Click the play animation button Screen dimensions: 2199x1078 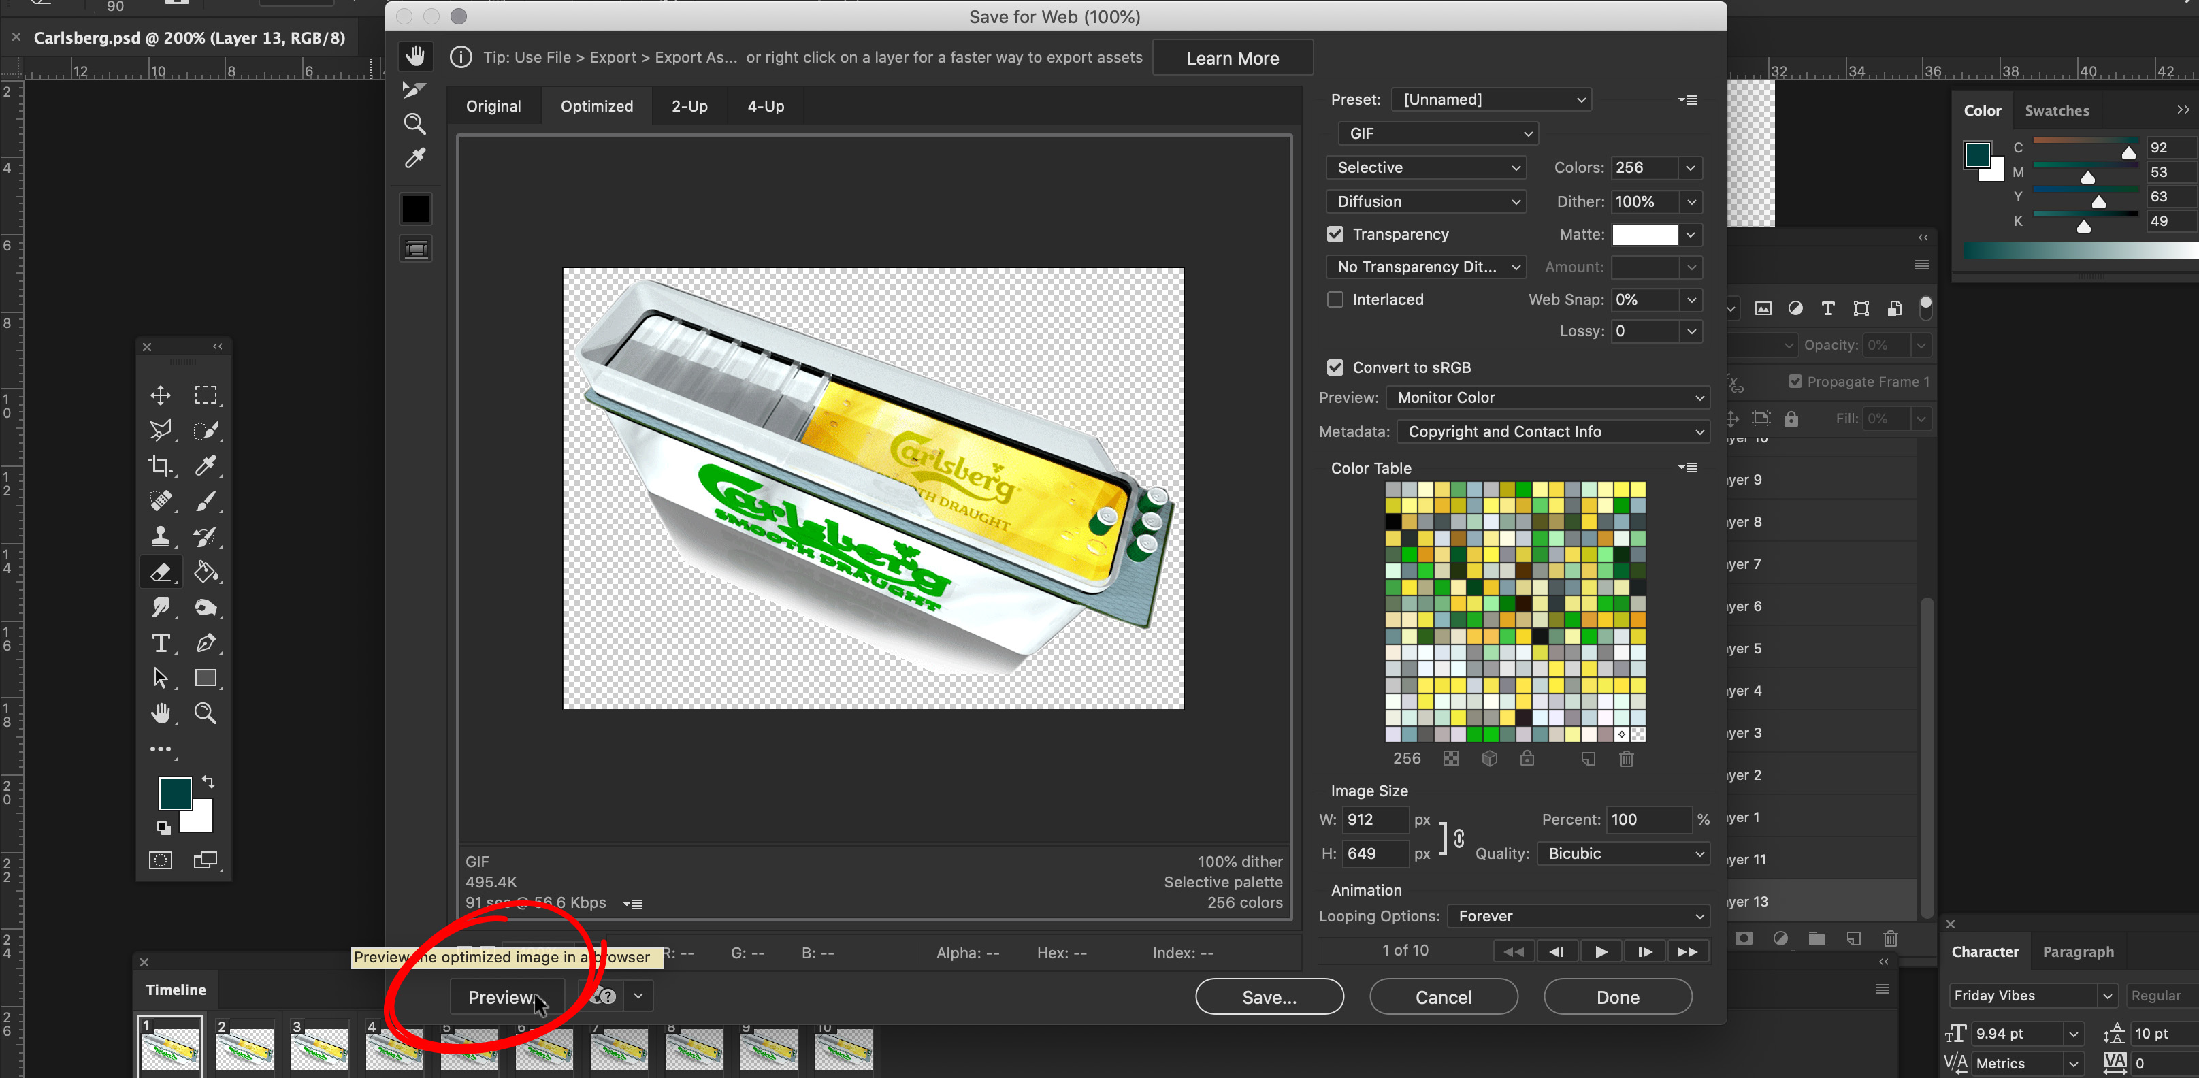point(1601,951)
